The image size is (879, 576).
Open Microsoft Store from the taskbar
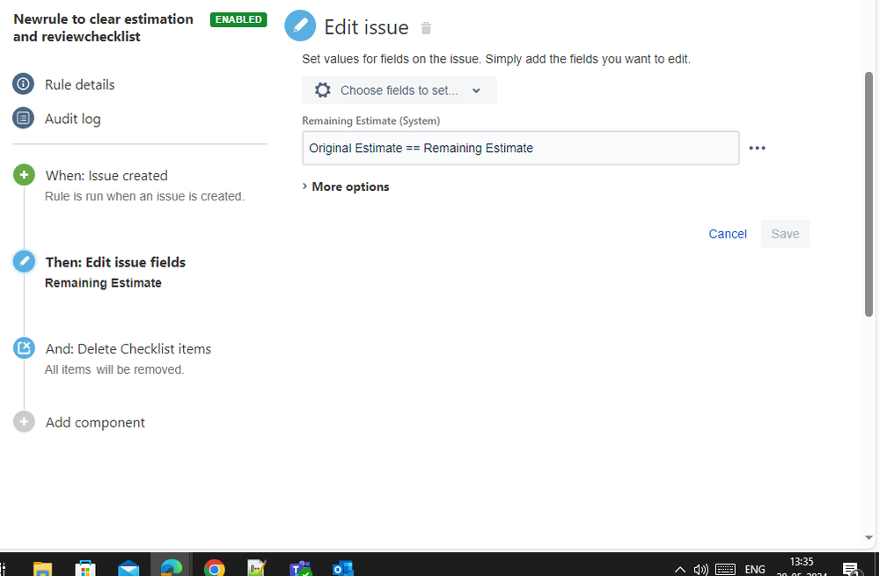85,568
